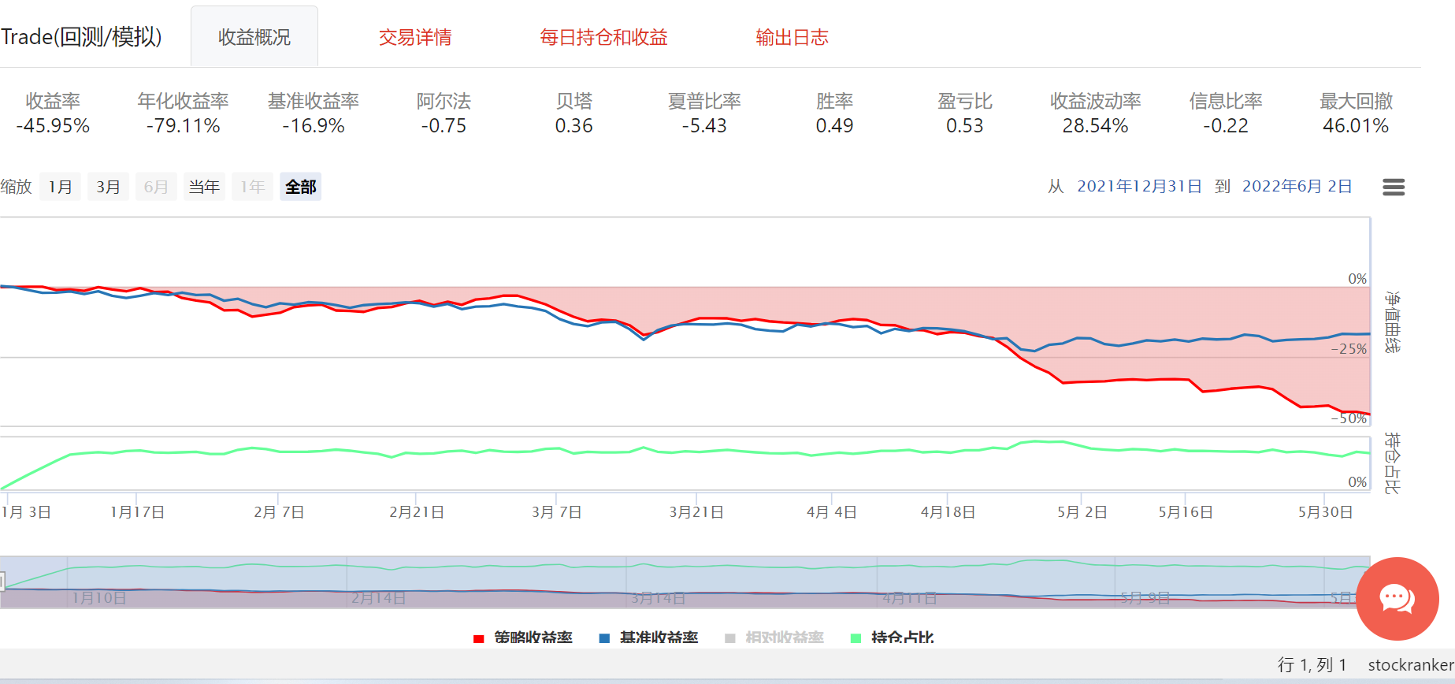Click the 6月 zoom button
This screenshot has width=1455, height=684.
pyautogui.click(x=156, y=187)
